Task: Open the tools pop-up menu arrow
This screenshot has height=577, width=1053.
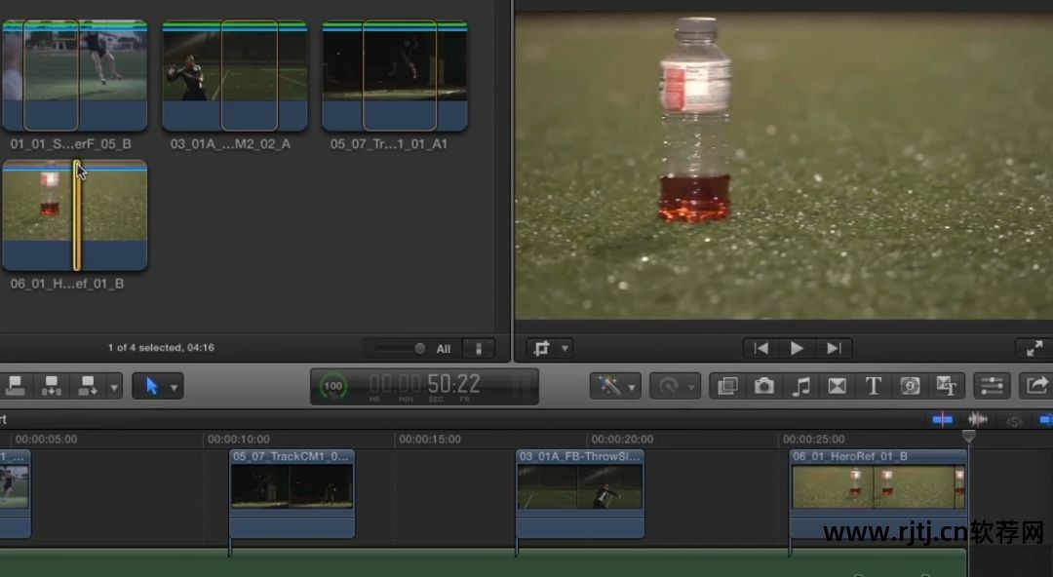Action: coord(174,387)
